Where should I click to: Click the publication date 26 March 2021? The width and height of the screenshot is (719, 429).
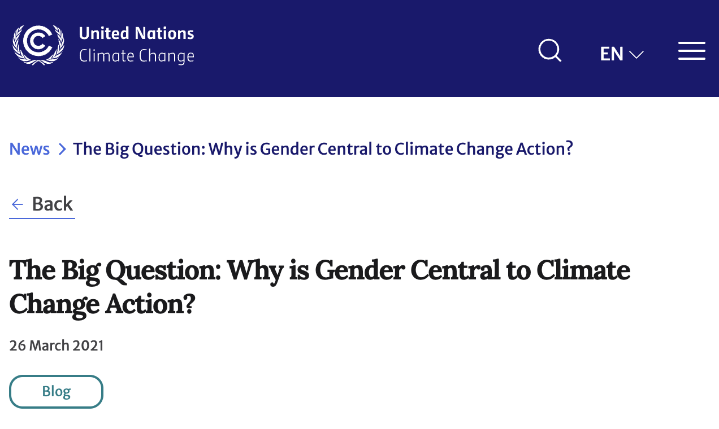(x=57, y=345)
